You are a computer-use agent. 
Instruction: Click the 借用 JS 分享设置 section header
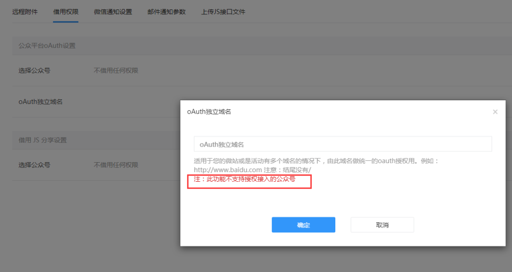tap(43, 140)
